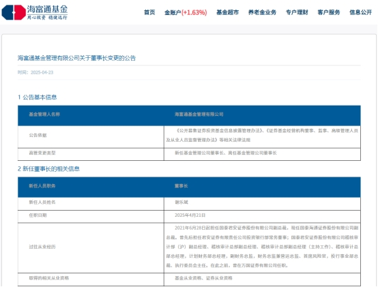The image size is (378, 287).
Task: Select the date text 2025-04-23
Action: (42, 72)
